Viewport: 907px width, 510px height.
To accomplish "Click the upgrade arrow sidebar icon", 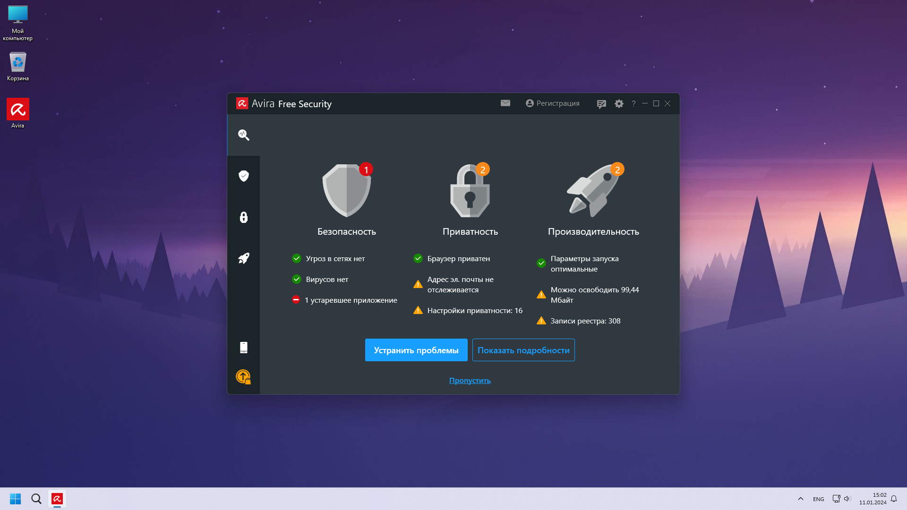I will pyautogui.click(x=243, y=376).
